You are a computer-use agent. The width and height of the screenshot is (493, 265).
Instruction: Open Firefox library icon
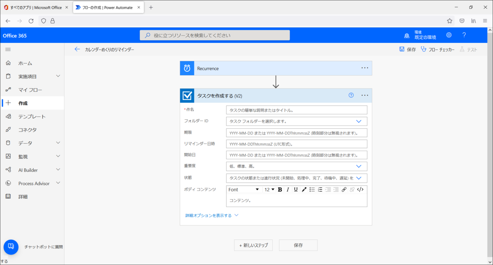(x=474, y=21)
